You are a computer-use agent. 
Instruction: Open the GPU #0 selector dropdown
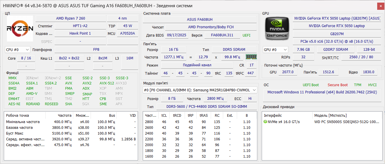click(x=275, y=50)
